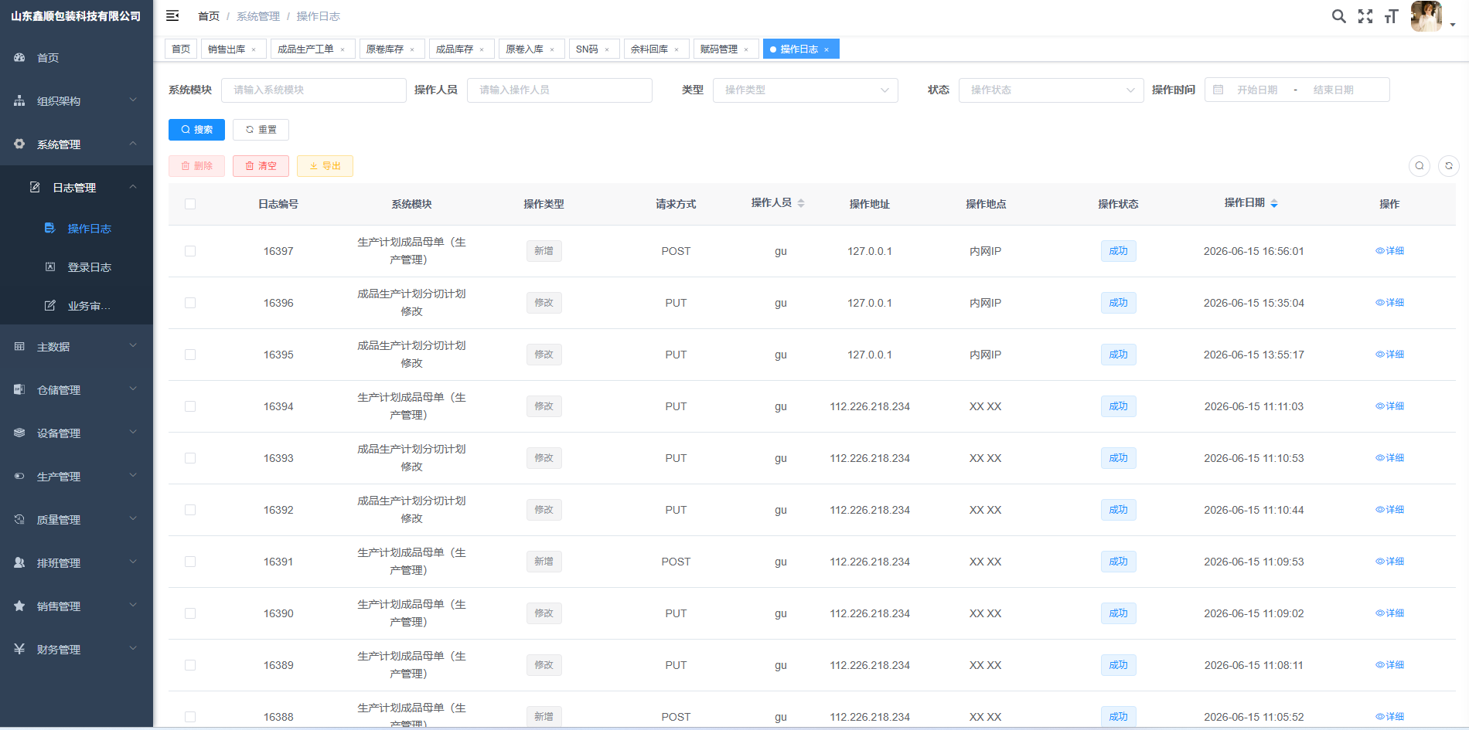The height and width of the screenshot is (730, 1469).
Task: Focus the 系统模块 input field
Action: (314, 90)
